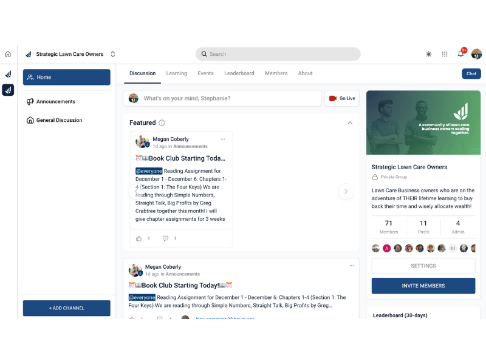
Task: Click the info icon next to Featured
Action: tap(162, 123)
